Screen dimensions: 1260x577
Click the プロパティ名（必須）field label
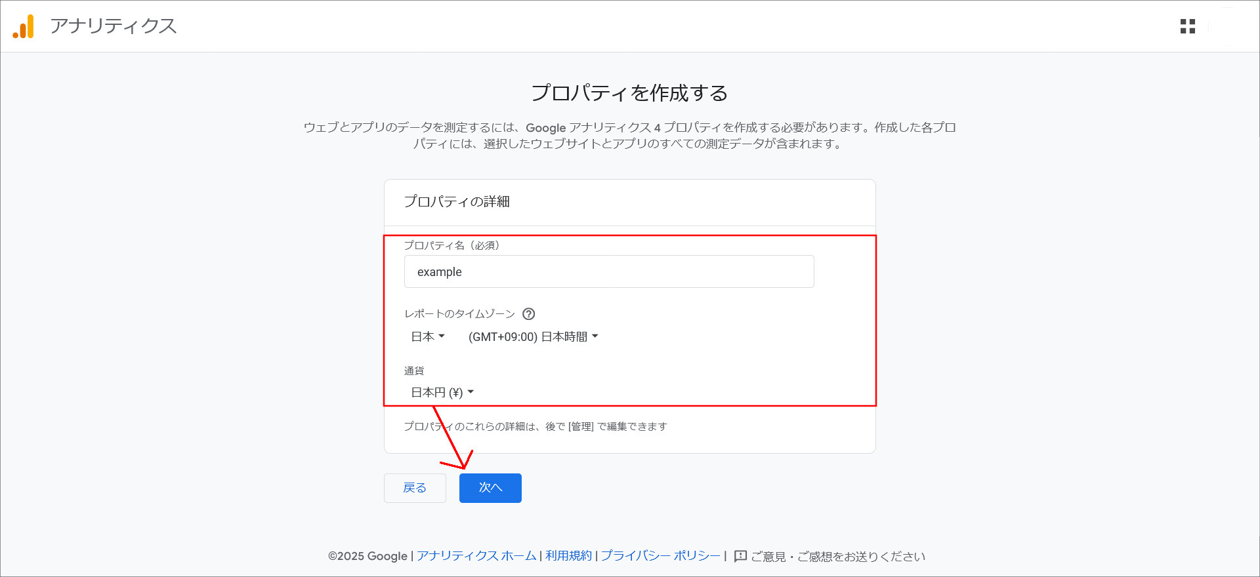coord(451,245)
